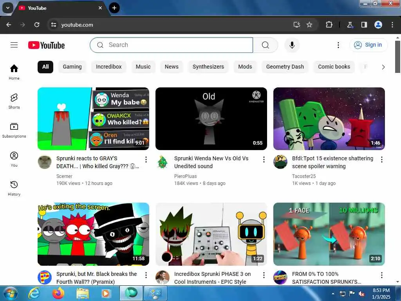Select the All category chip
This screenshot has width=401, height=301.
click(45, 67)
